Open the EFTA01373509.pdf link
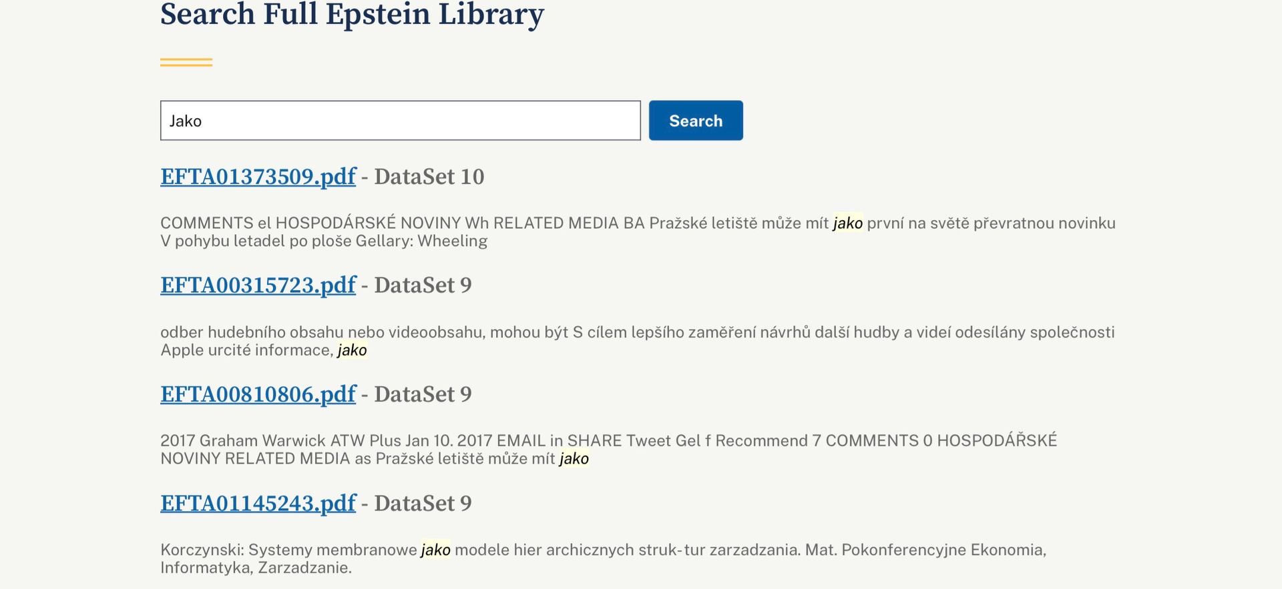 click(258, 177)
